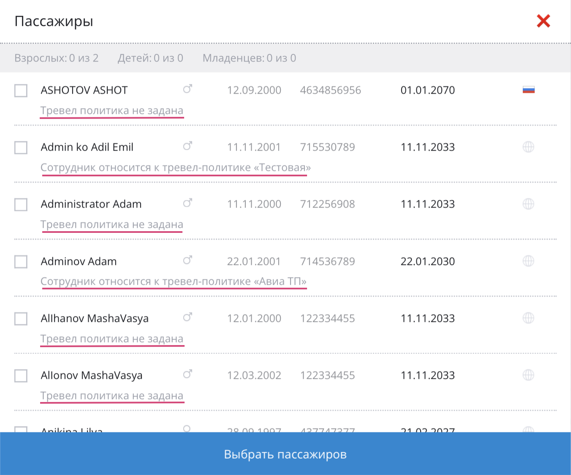Mark the Allhanov MashaVasya checkbox

[21, 319]
